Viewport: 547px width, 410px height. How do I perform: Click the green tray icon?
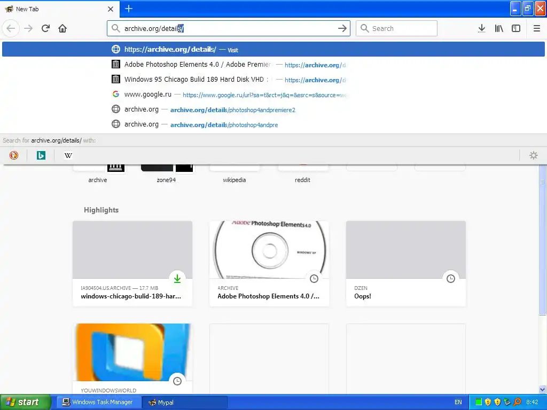(x=479, y=402)
